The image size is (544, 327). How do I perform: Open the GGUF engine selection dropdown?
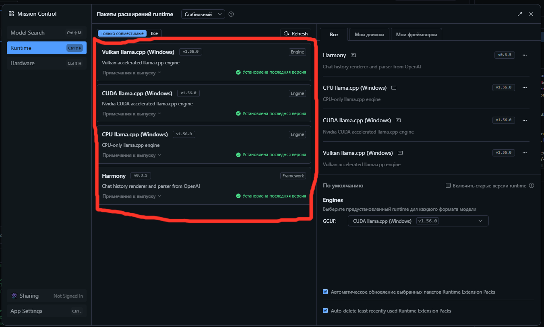pyautogui.click(x=418, y=221)
